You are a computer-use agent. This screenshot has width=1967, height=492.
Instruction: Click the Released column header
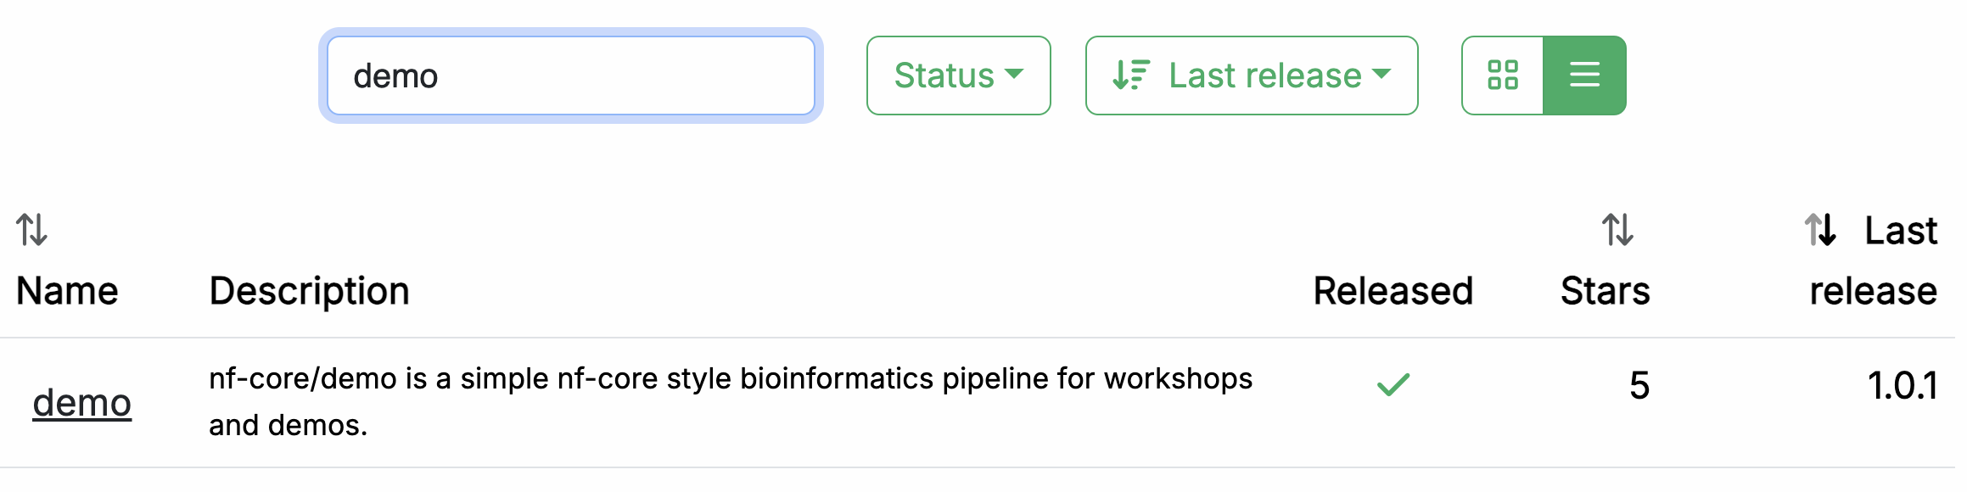tap(1393, 291)
